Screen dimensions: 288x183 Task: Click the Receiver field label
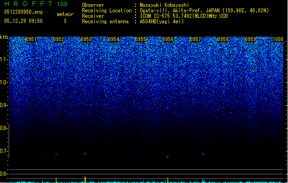click(93, 16)
